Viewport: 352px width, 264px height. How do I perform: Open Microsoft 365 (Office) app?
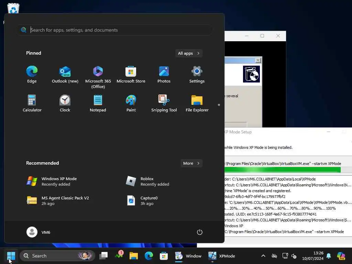coord(98,77)
